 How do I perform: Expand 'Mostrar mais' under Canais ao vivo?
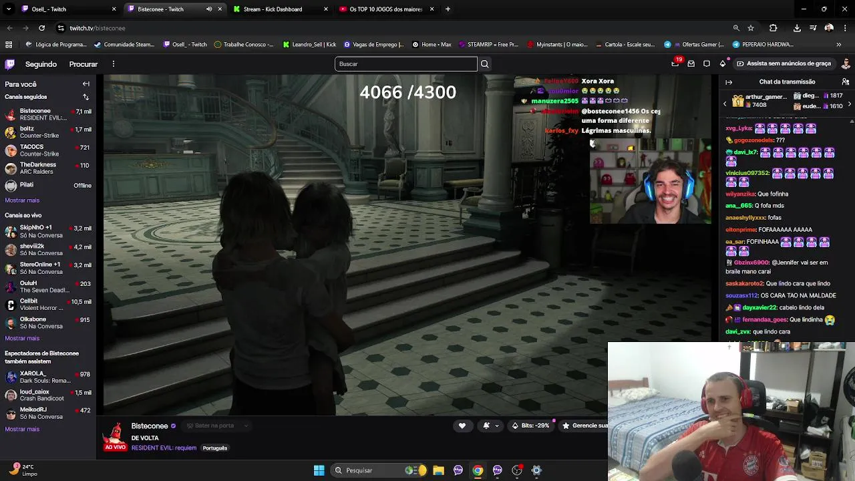coord(22,339)
